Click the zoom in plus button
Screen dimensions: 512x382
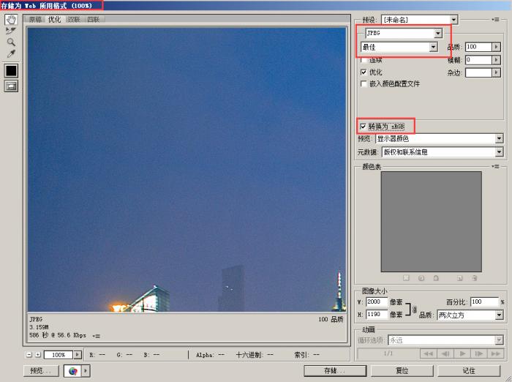tap(38, 354)
